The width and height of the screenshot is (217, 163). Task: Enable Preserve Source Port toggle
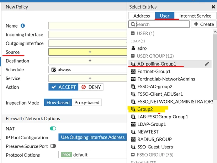click(x=53, y=146)
